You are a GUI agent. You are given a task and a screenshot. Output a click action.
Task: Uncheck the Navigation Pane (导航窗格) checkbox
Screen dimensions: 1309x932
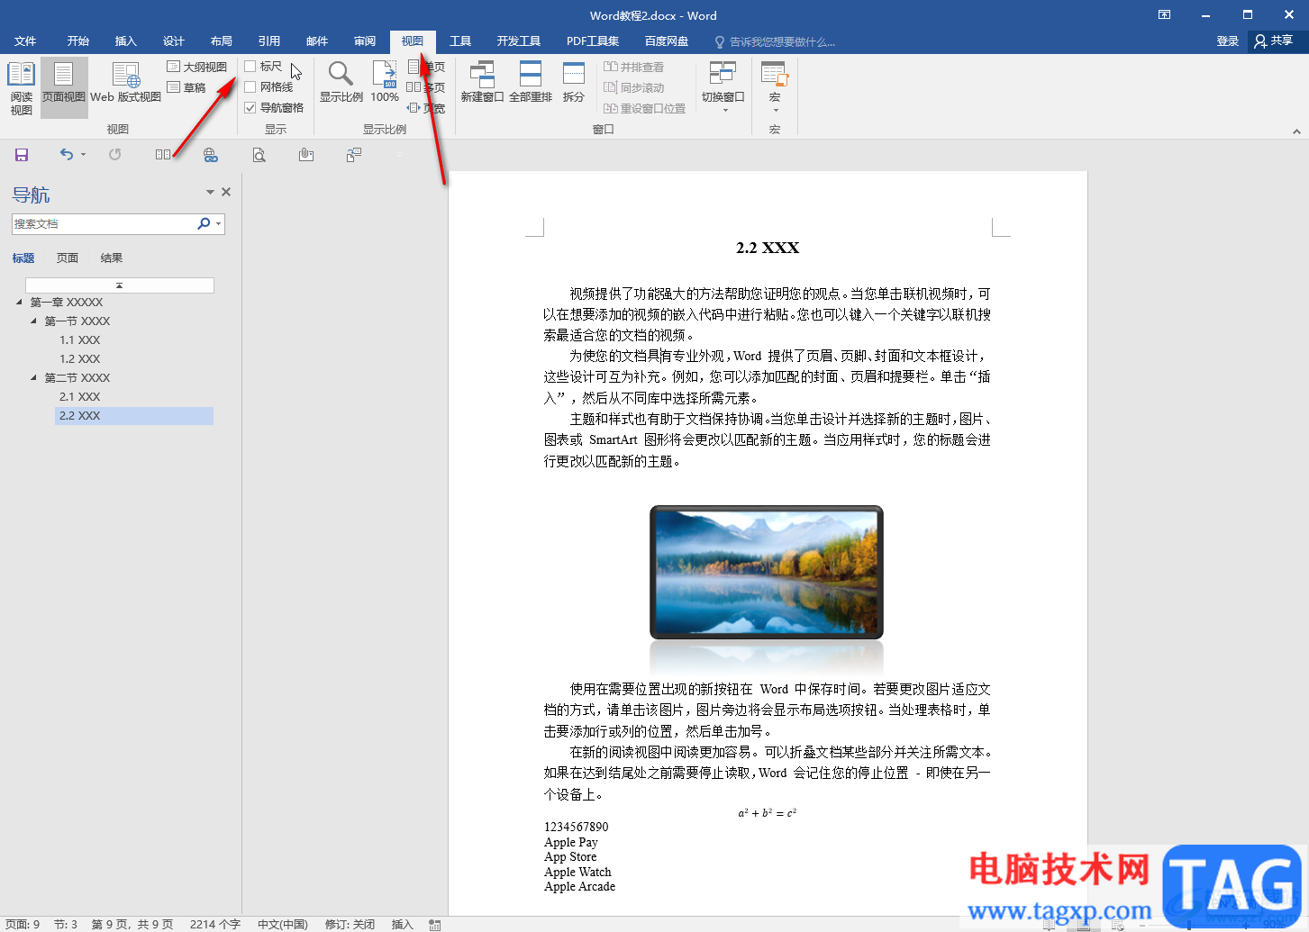click(250, 108)
